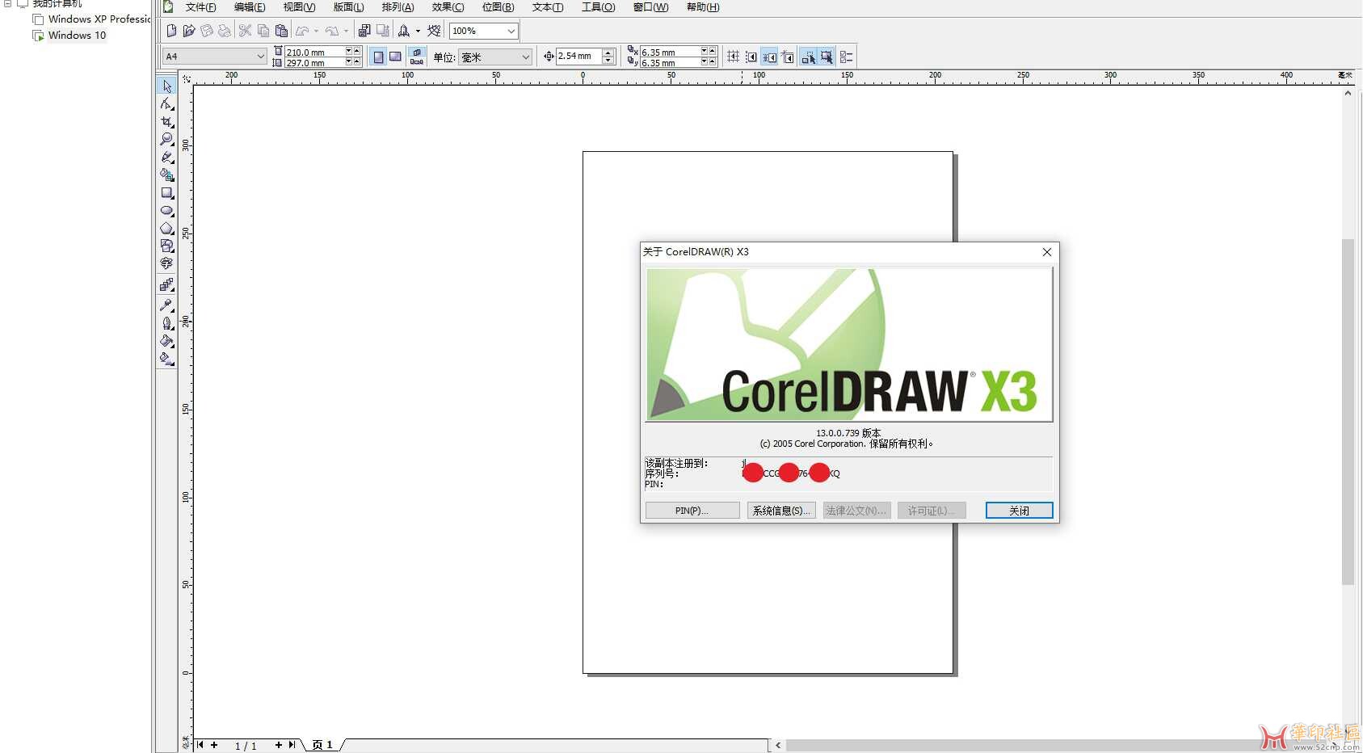Toggle Treat As Filled option

pos(827,57)
